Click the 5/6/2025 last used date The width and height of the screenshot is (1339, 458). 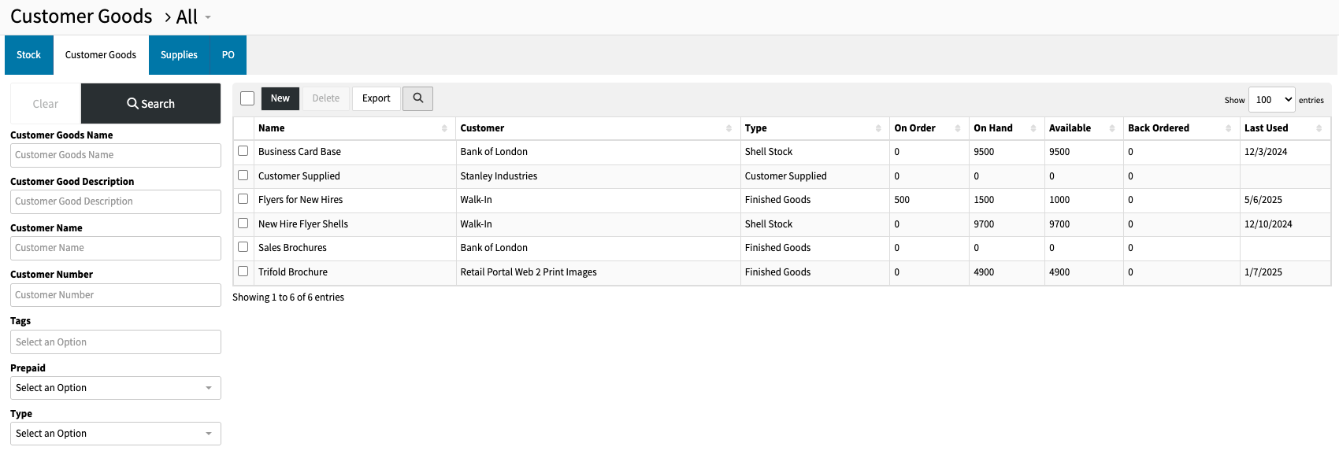pos(1263,200)
